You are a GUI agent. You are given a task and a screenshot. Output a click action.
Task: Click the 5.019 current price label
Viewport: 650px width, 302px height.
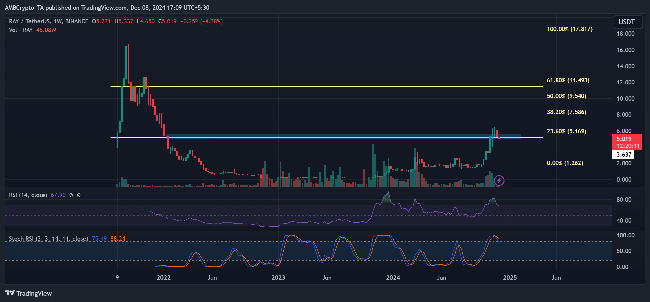click(624, 139)
